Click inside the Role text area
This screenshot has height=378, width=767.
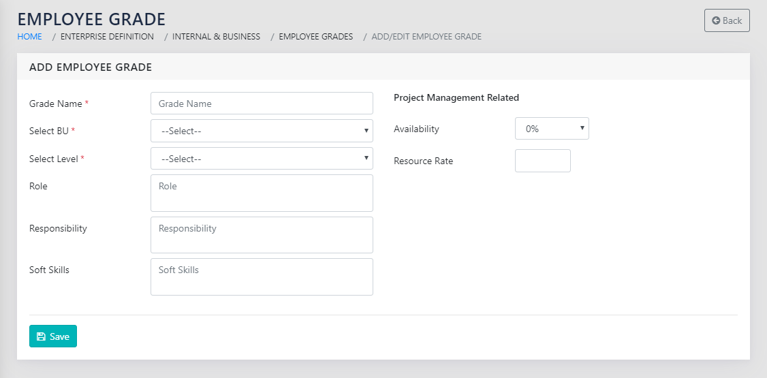(x=262, y=193)
